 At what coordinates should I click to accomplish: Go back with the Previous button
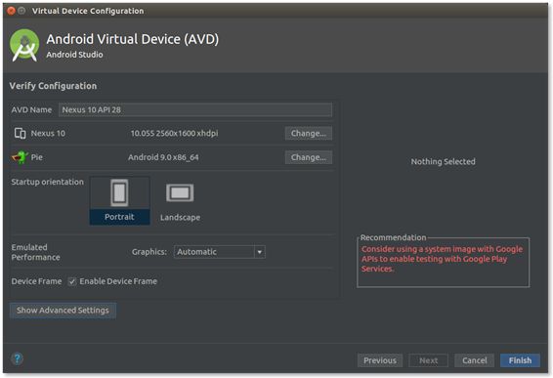(380, 360)
